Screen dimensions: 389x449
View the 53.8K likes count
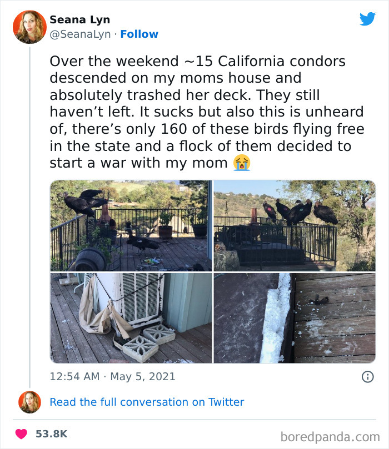[51, 433]
